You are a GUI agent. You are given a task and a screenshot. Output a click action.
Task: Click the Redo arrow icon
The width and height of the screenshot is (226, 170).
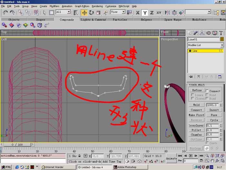click(12, 13)
